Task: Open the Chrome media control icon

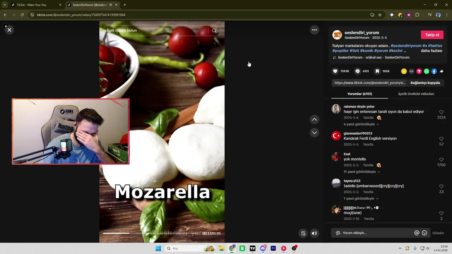Action: point(430,15)
